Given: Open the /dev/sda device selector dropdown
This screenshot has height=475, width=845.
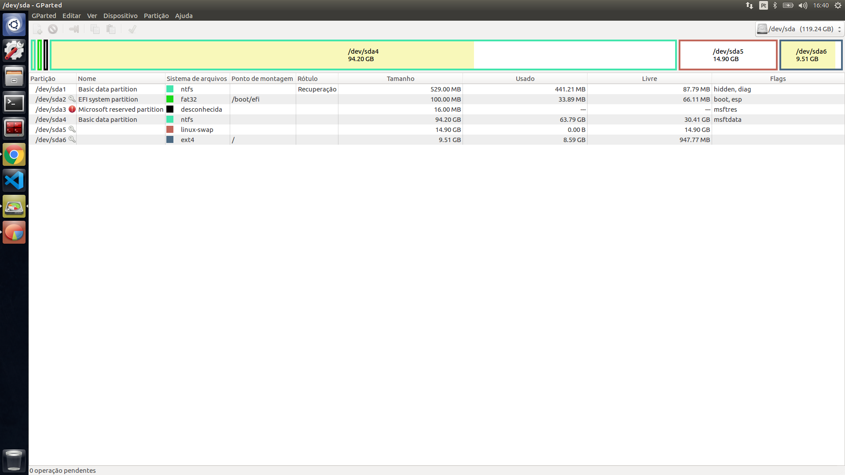Looking at the screenshot, I should click(799, 29).
